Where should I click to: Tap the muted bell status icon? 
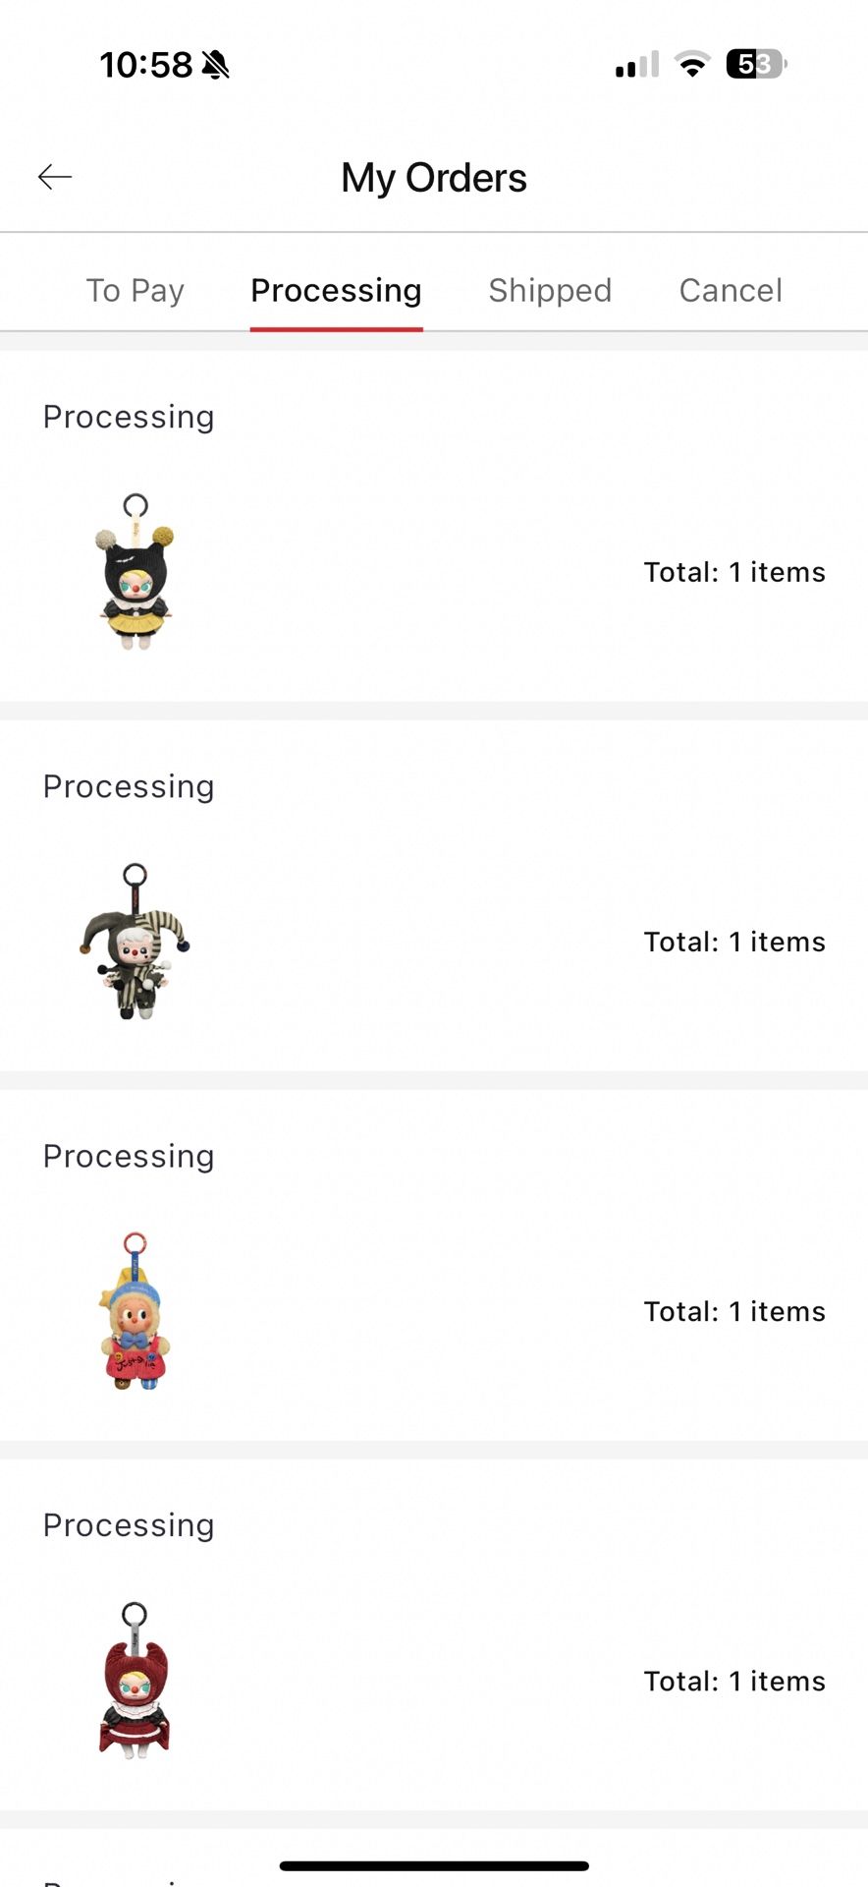[x=215, y=65]
